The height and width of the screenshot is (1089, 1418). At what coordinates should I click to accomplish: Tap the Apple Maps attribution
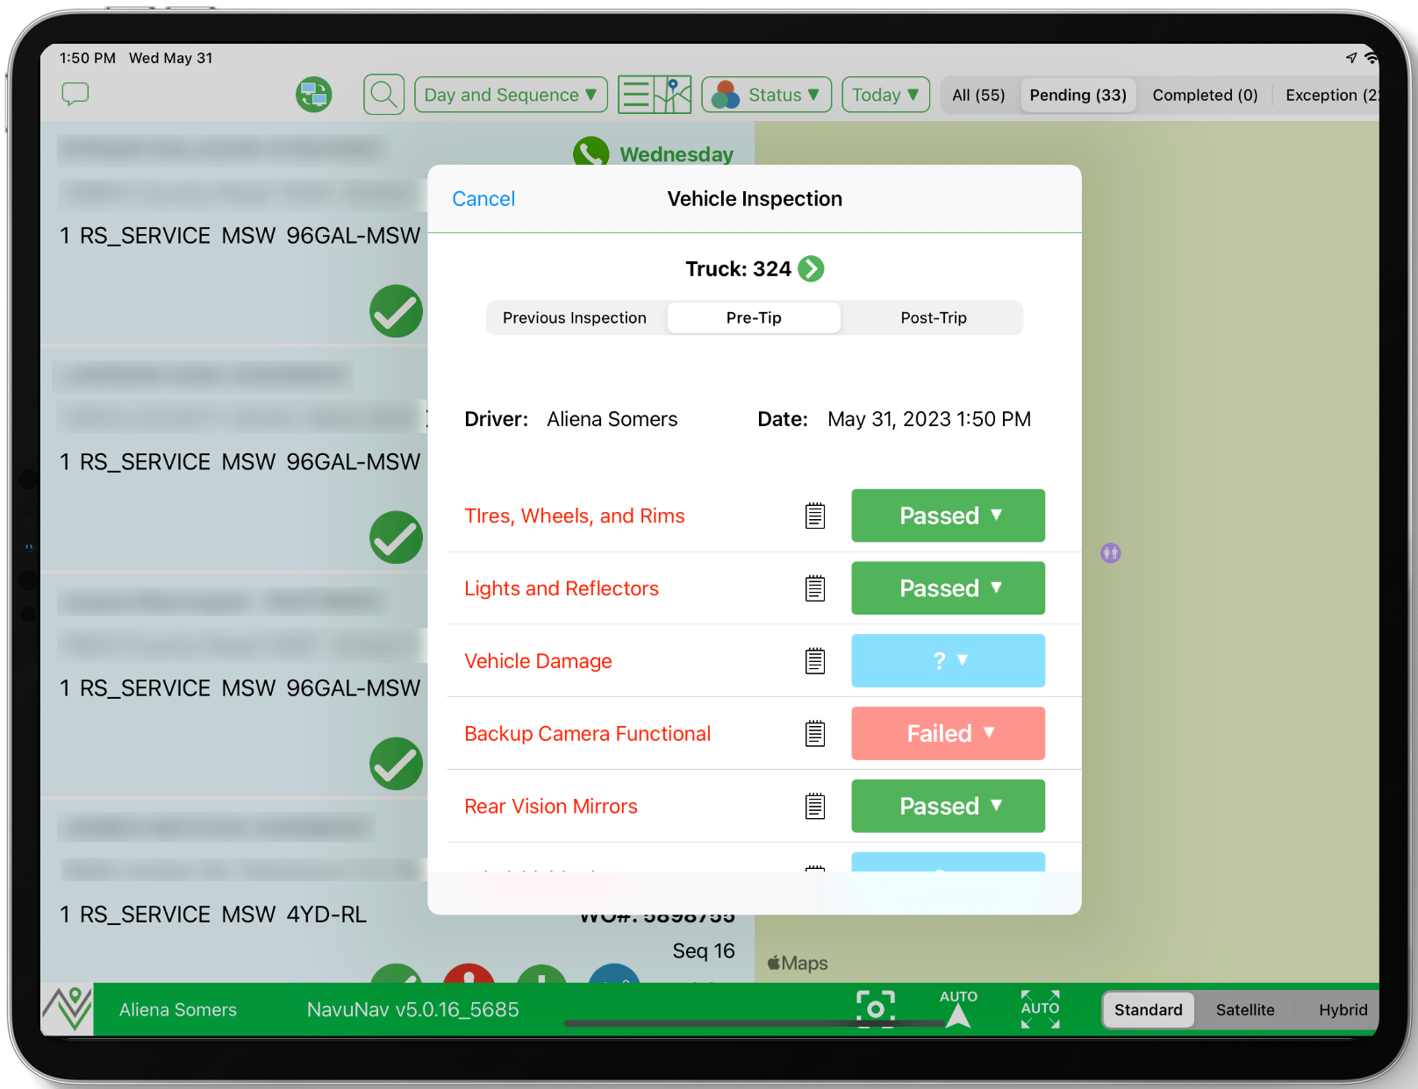(798, 963)
